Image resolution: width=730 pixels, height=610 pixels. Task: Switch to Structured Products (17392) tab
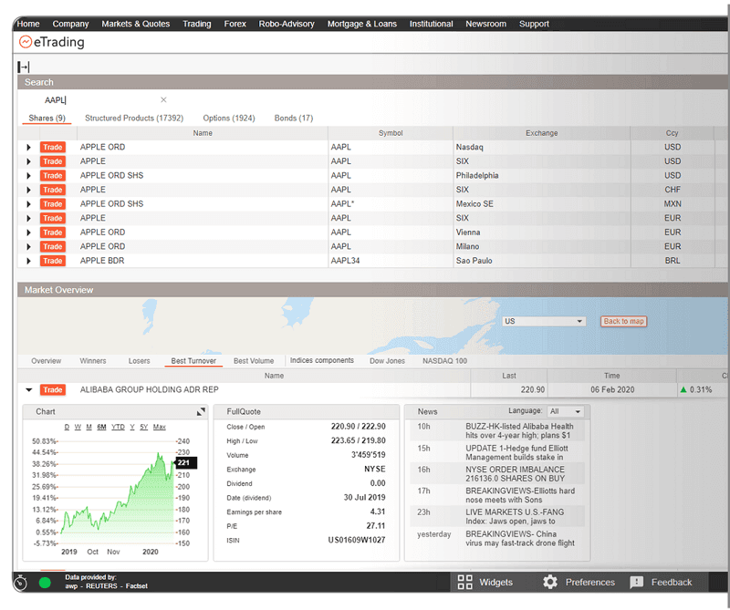(134, 119)
